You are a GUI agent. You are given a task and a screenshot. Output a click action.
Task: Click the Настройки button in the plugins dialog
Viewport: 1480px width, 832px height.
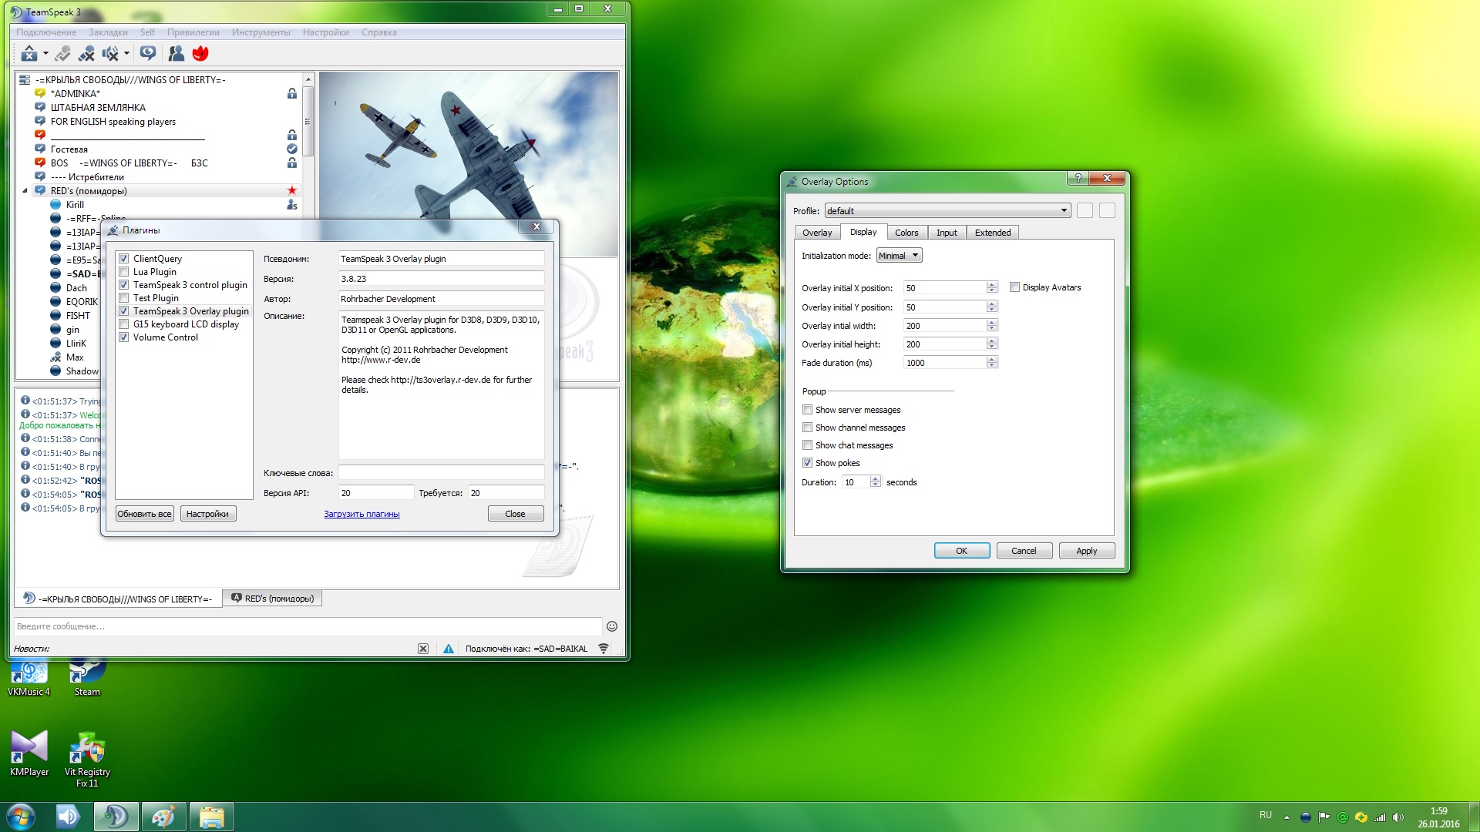pyautogui.click(x=207, y=514)
